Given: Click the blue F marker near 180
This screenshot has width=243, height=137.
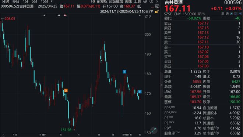Looking at the screenshot, I should [124, 72].
